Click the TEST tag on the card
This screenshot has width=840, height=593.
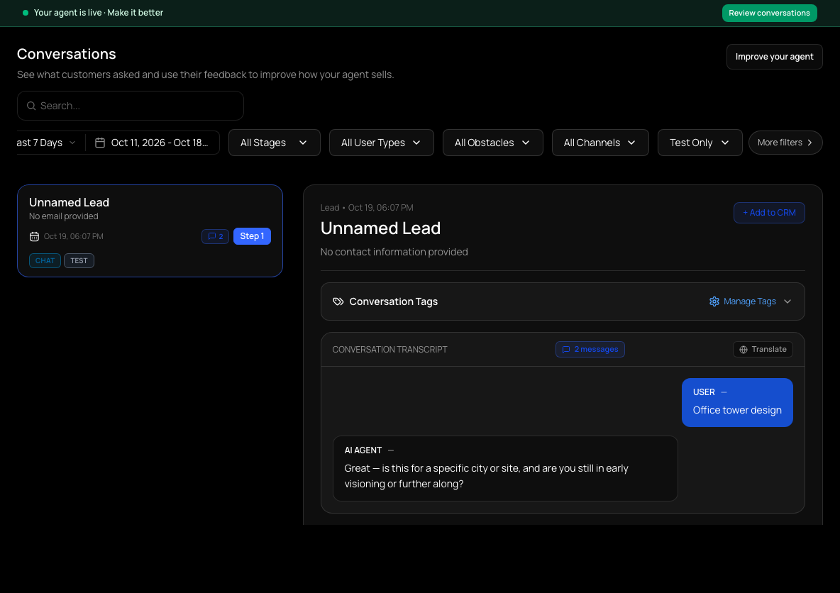click(79, 261)
